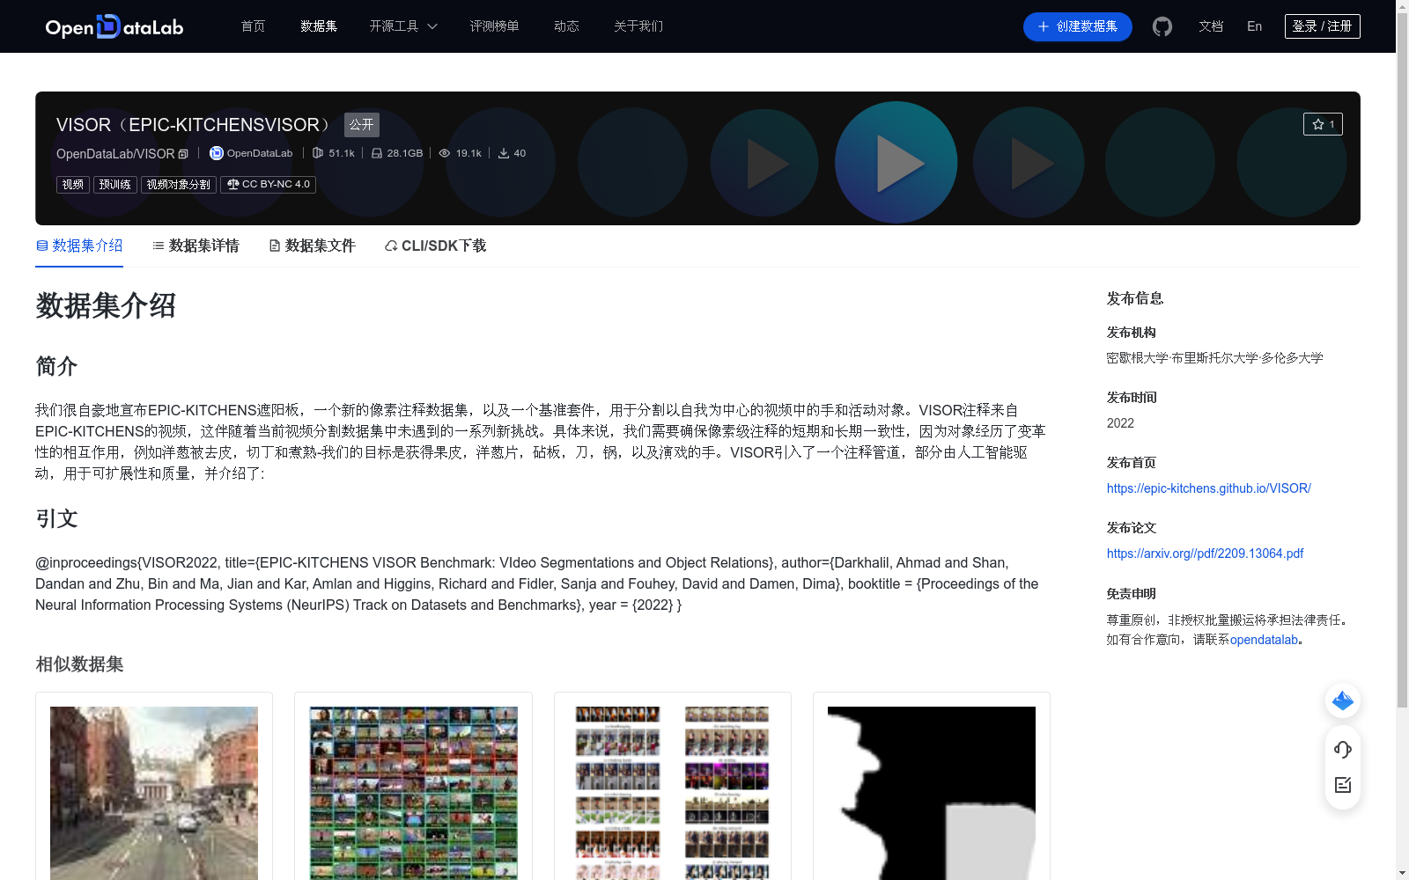1409x880 pixels.
Task: Click the large center play button
Action: click(x=896, y=163)
